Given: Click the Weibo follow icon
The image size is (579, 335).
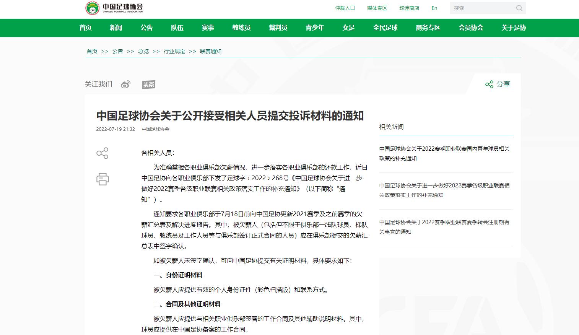Looking at the screenshot, I should (x=126, y=84).
